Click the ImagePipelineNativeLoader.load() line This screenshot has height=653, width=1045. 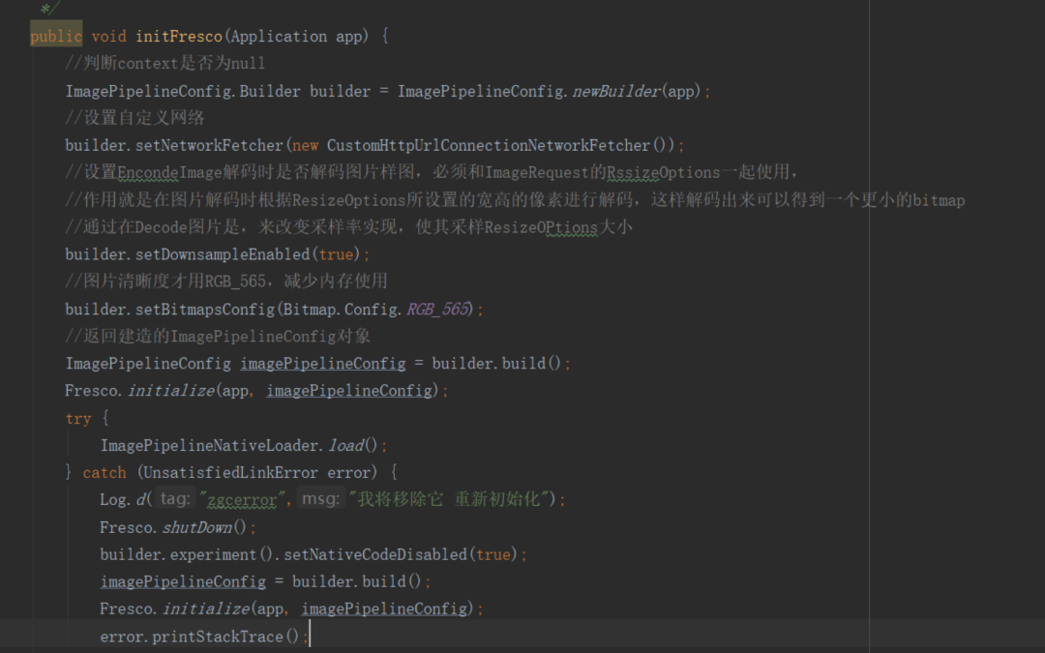pos(244,445)
